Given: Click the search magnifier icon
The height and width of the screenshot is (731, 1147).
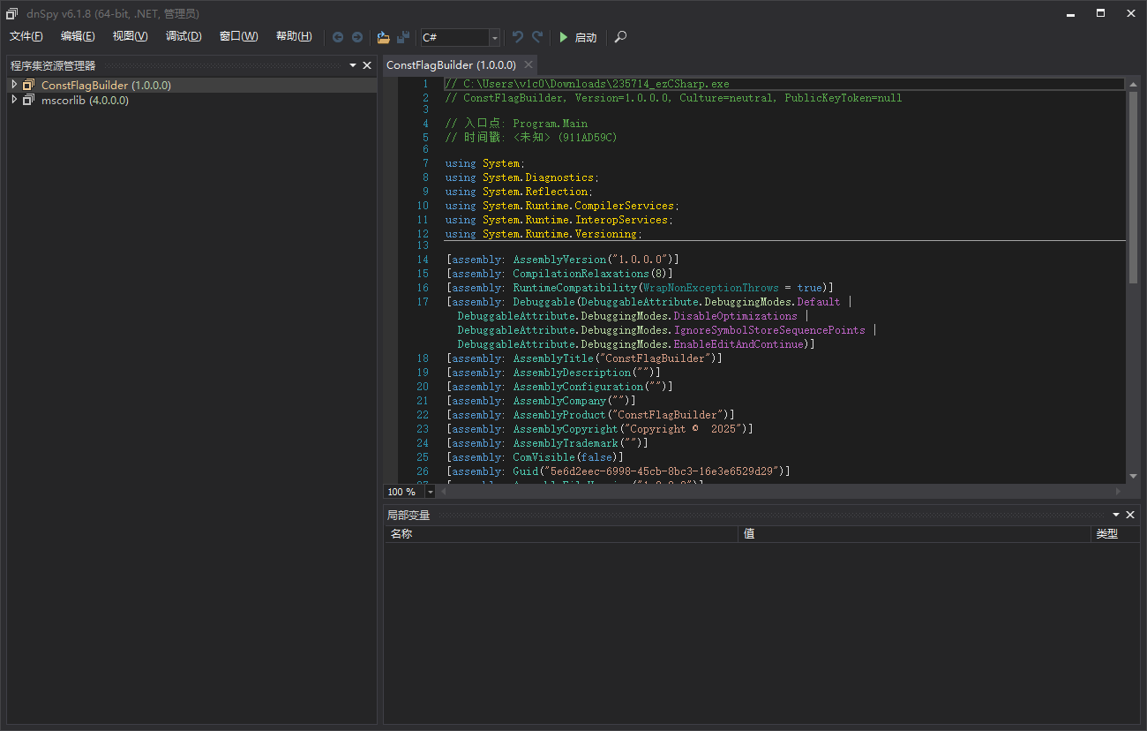Looking at the screenshot, I should click(x=621, y=37).
